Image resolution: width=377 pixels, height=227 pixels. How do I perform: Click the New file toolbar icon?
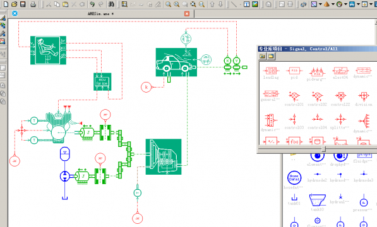click(x=6, y=4)
